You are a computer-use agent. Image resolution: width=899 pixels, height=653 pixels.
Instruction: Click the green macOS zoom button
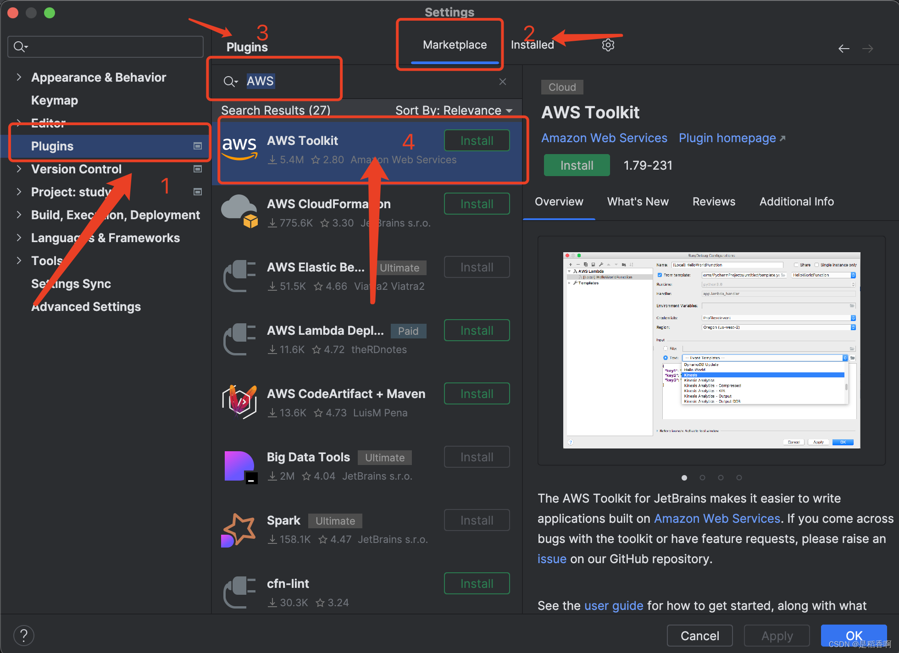50,13
